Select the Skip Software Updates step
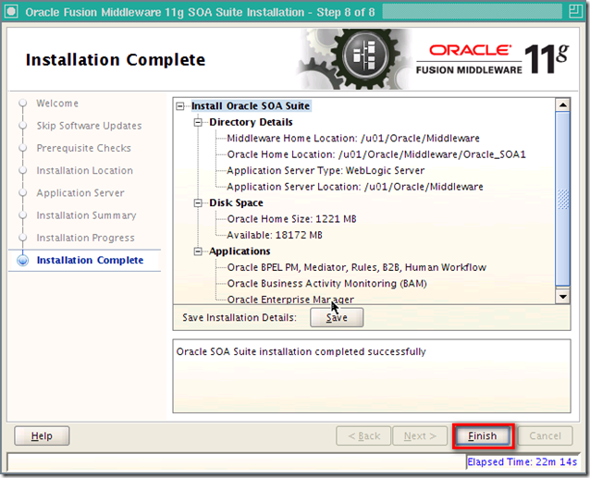Viewport: 590px width, 478px height. coord(89,126)
